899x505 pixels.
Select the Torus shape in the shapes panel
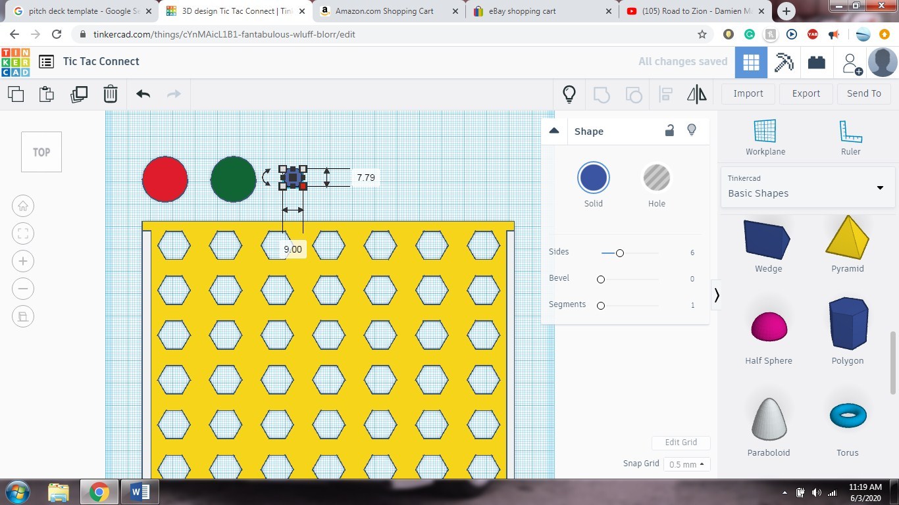click(848, 415)
